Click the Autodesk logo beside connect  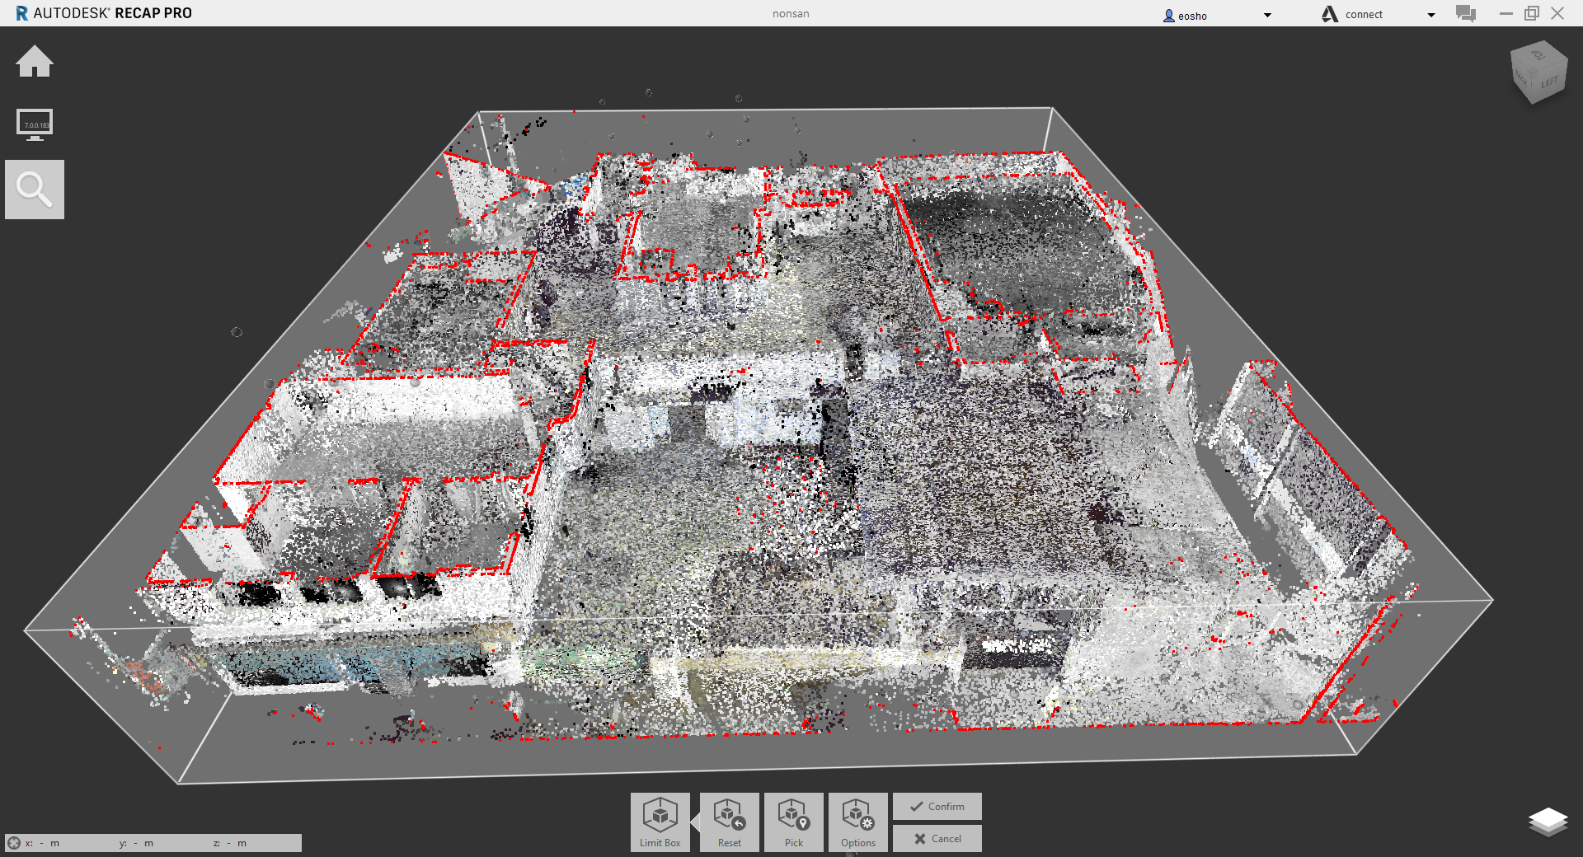[x=1329, y=14]
